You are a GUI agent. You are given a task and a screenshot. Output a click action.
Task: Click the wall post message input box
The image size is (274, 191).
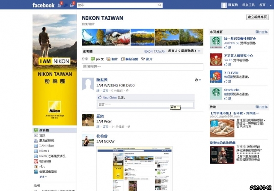click(143, 67)
